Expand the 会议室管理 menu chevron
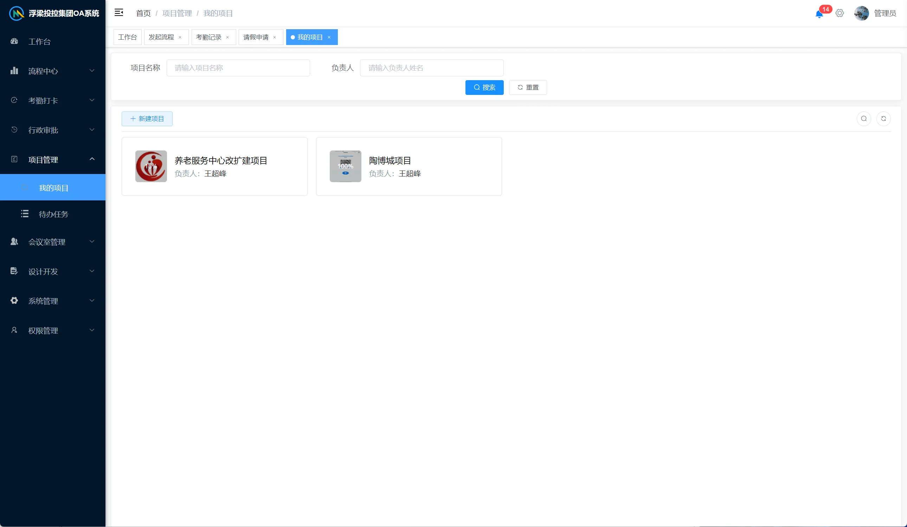 pyautogui.click(x=92, y=242)
